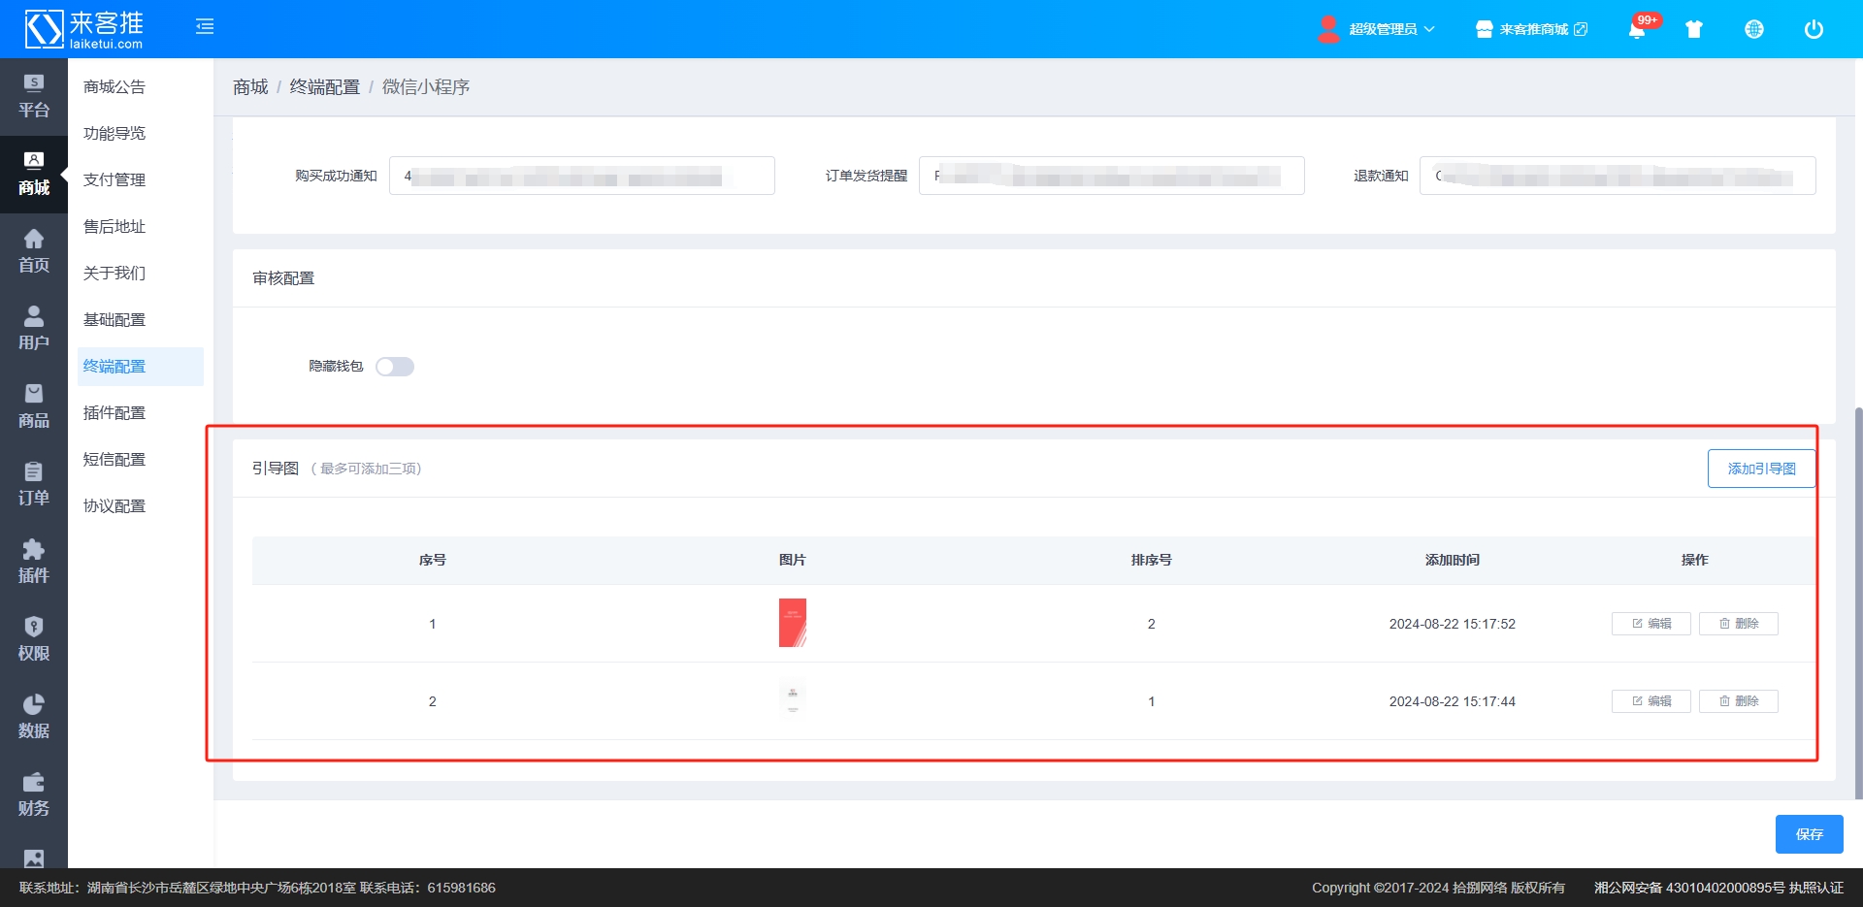The width and height of the screenshot is (1863, 907).
Task: Click the 购买成功通知 input field
Action: tap(581, 176)
